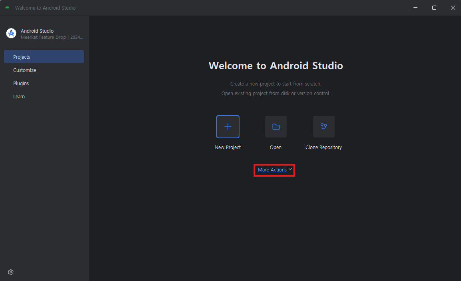
Task: Open the More Actions link
Action: coord(272,170)
